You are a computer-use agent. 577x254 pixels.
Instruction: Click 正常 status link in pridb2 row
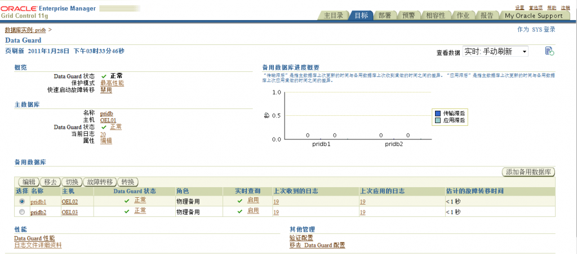(x=140, y=211)
